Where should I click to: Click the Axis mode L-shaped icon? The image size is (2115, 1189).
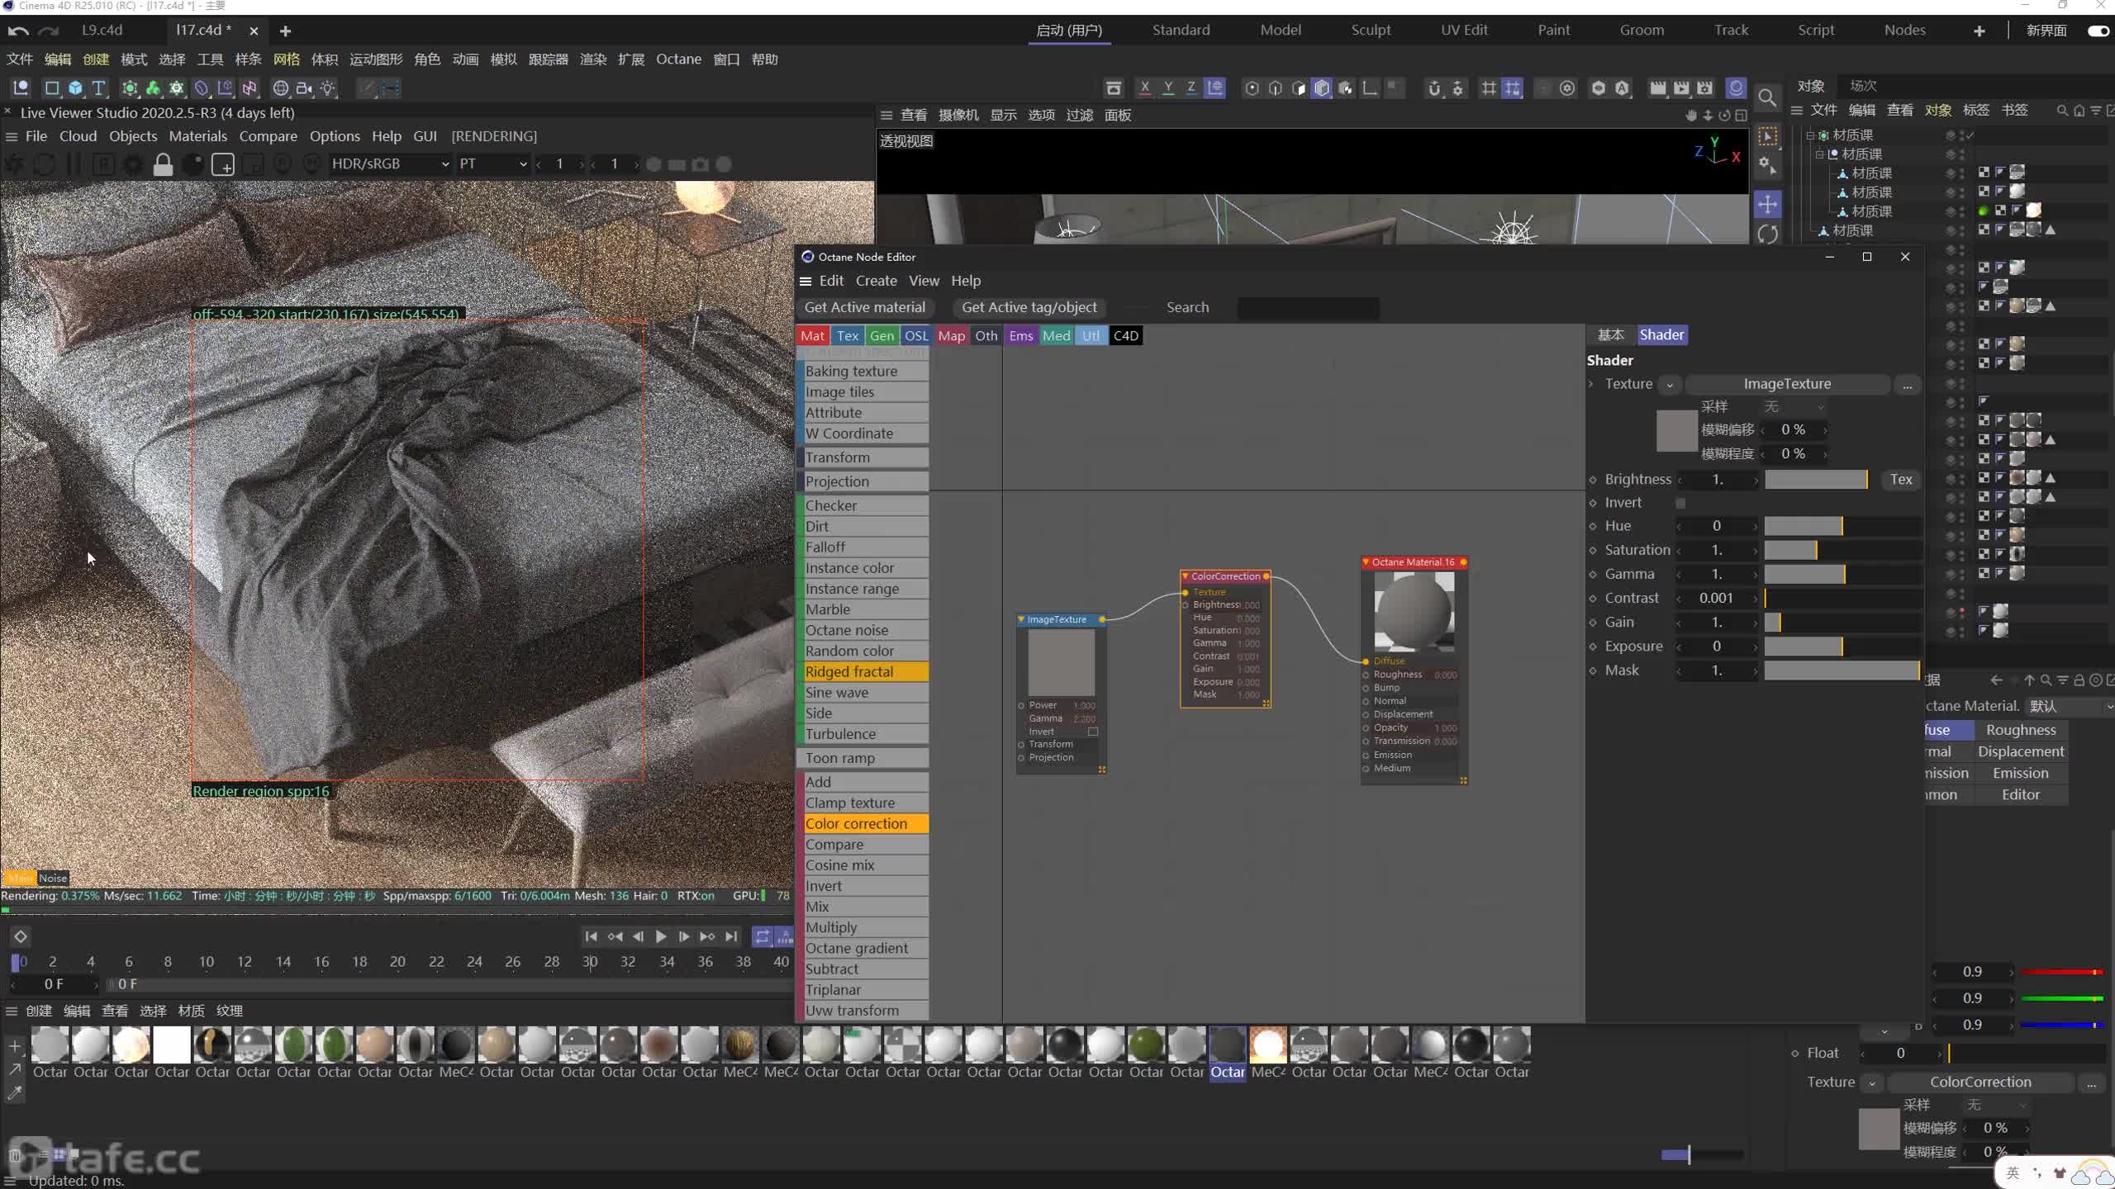click(x=1369, y=88)
